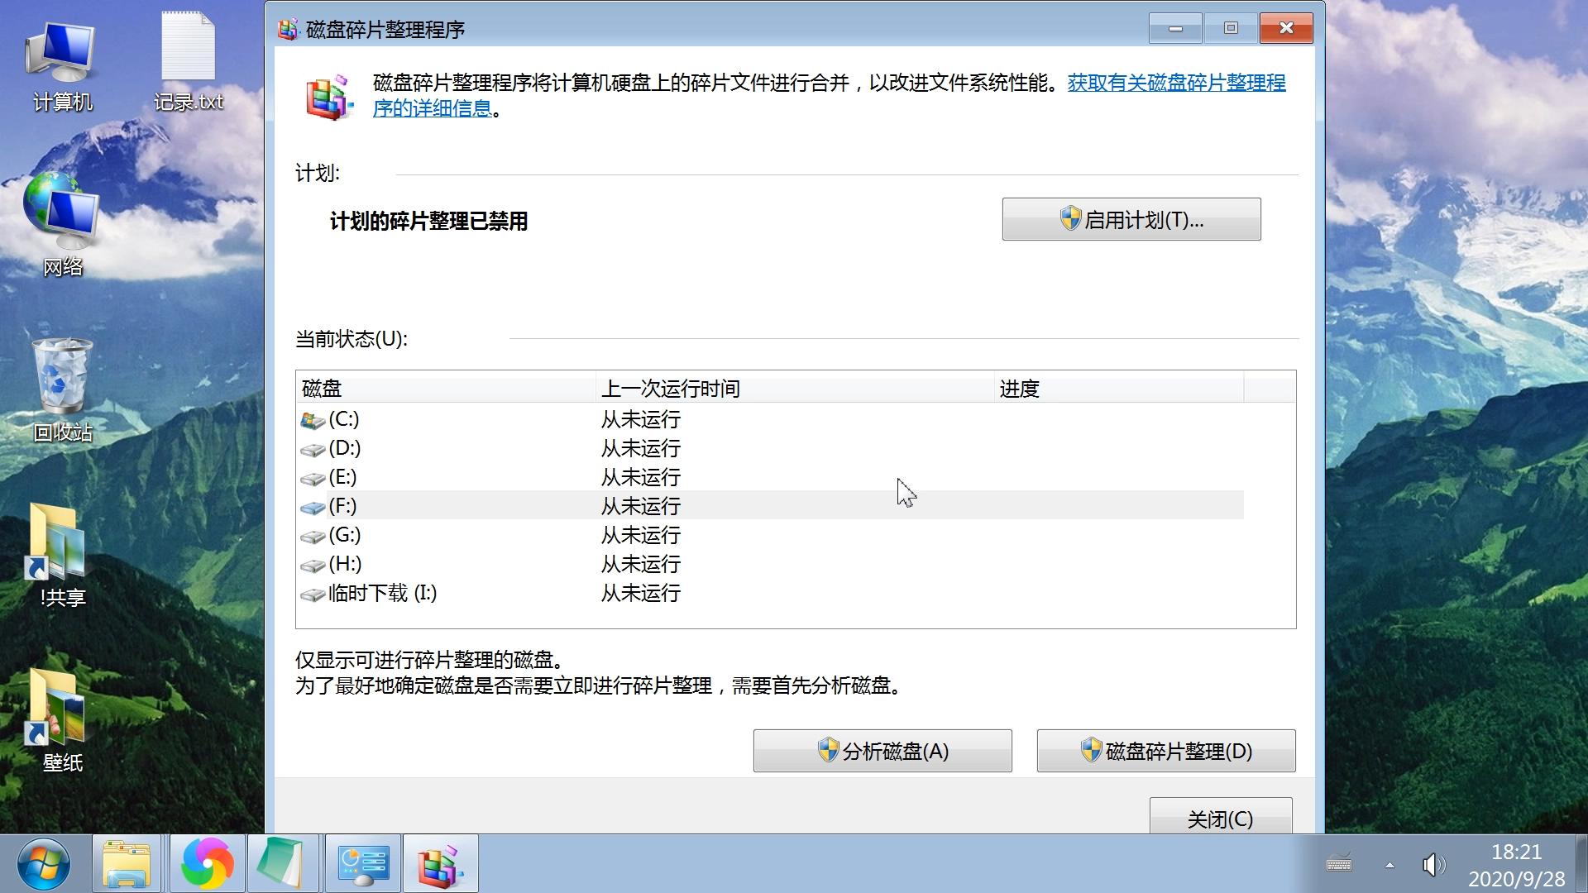Screen dimensions: 1588x893
Task: Click the volume icon in the system tray
Action: point(1435,865)
